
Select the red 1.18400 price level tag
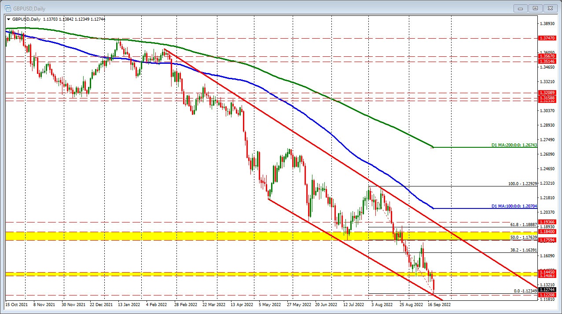pyautogui.click(x=548, y=232)
